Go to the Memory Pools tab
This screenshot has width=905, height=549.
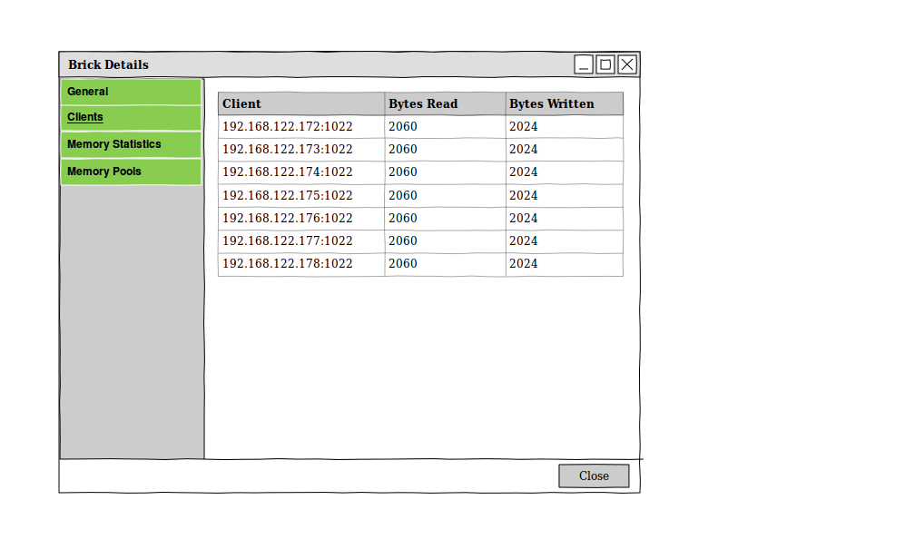coord(131,172)
